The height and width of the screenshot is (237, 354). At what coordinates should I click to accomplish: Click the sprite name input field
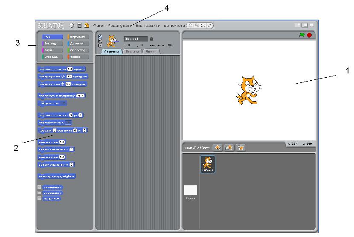tap(136, 39)
